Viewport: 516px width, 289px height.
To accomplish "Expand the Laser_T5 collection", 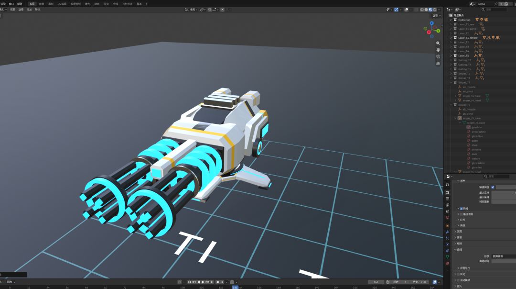I will coord(451,56).
